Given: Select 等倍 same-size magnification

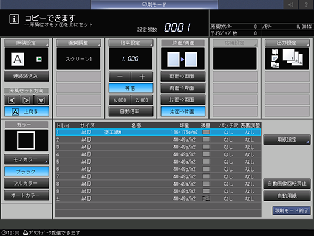Looking at the screenshot, I should (x=131, y=88).
